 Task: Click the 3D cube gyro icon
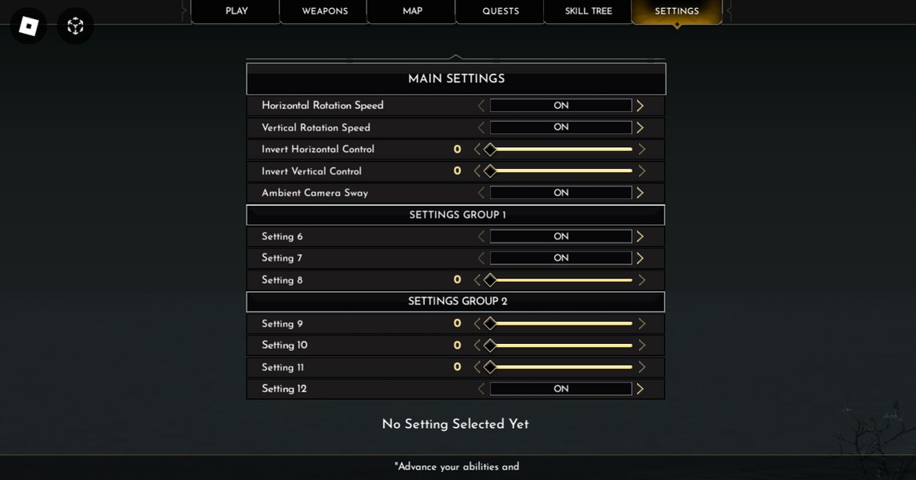pos(75,26)
